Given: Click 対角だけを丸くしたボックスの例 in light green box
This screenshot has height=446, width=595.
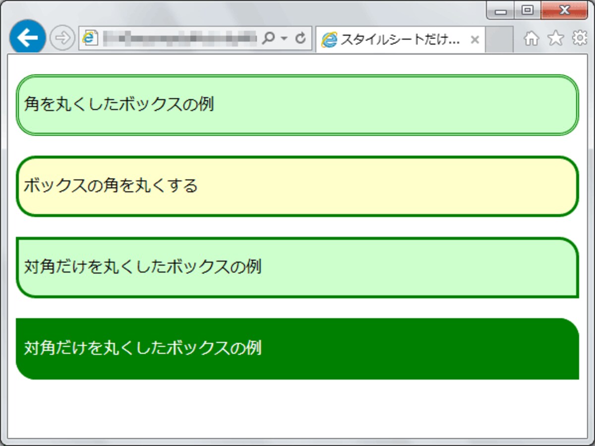Looking at the screenshot, I should (x=143, y=267).
